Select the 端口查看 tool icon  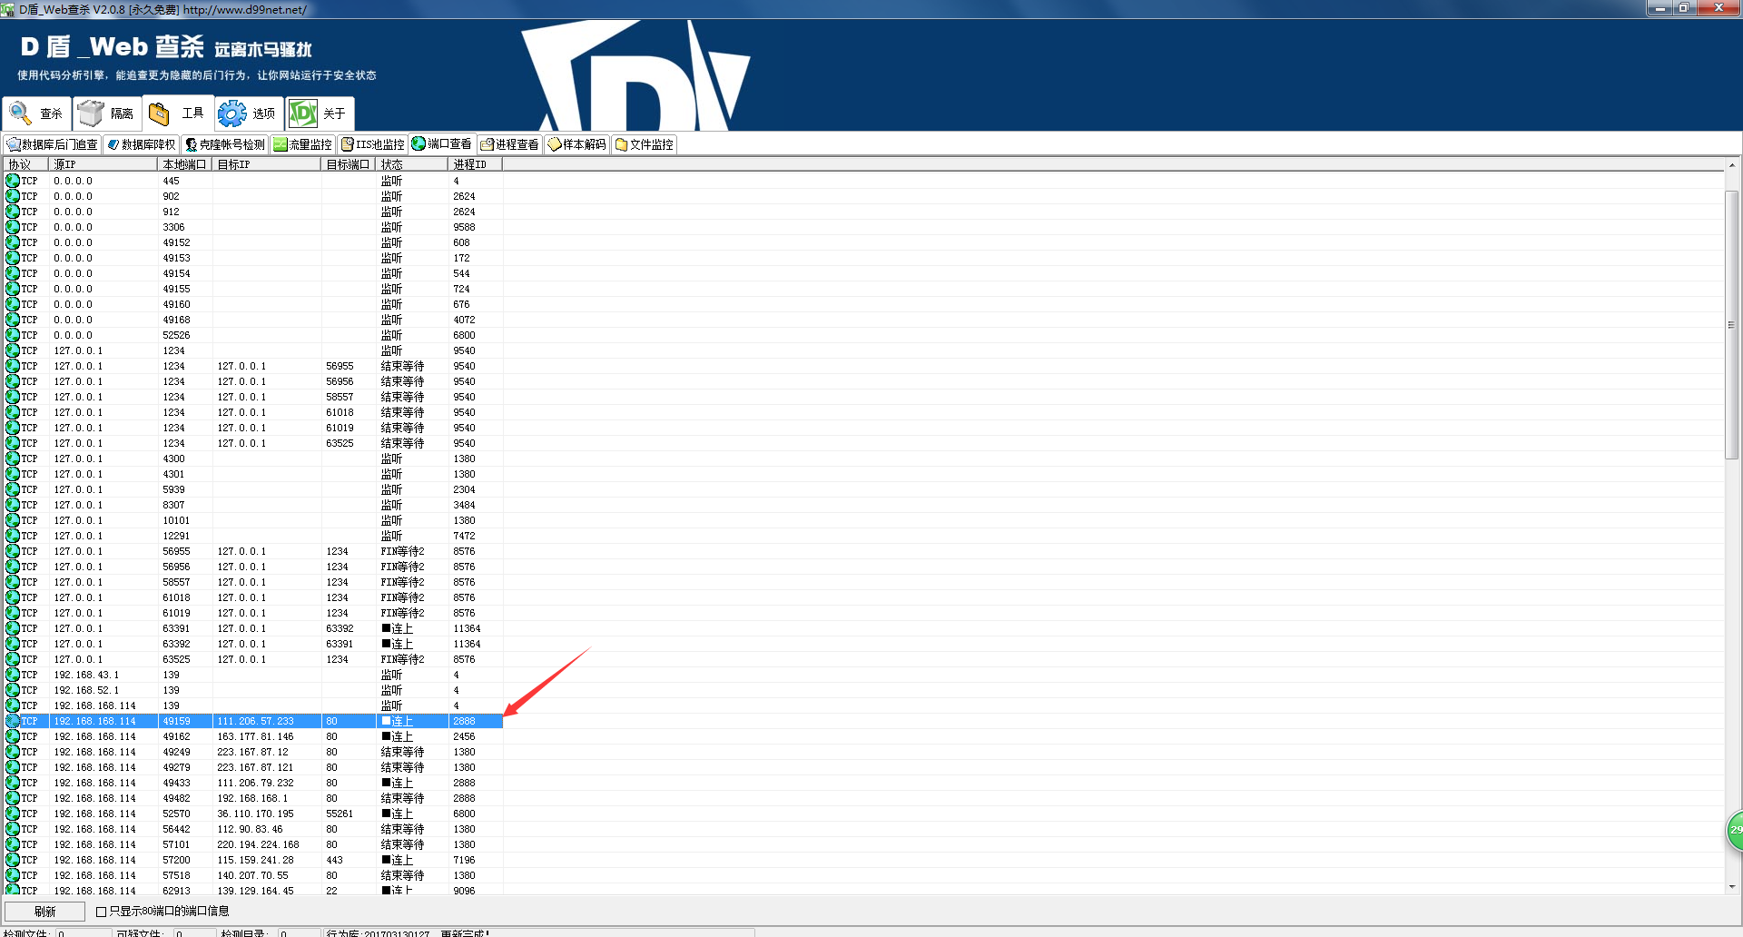[x=419, y=143]
